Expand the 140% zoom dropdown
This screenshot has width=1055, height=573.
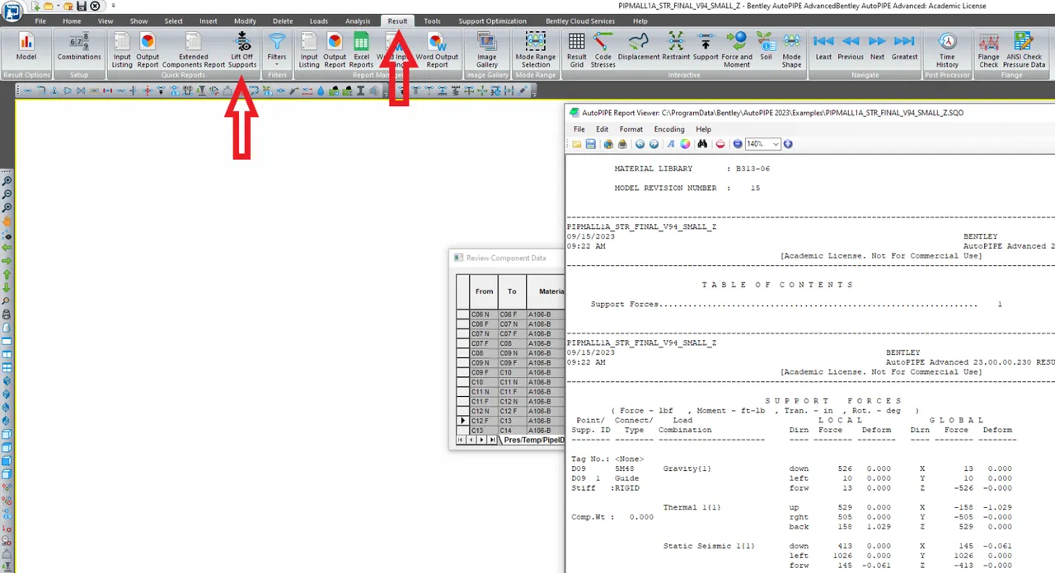tap(776, 144)
